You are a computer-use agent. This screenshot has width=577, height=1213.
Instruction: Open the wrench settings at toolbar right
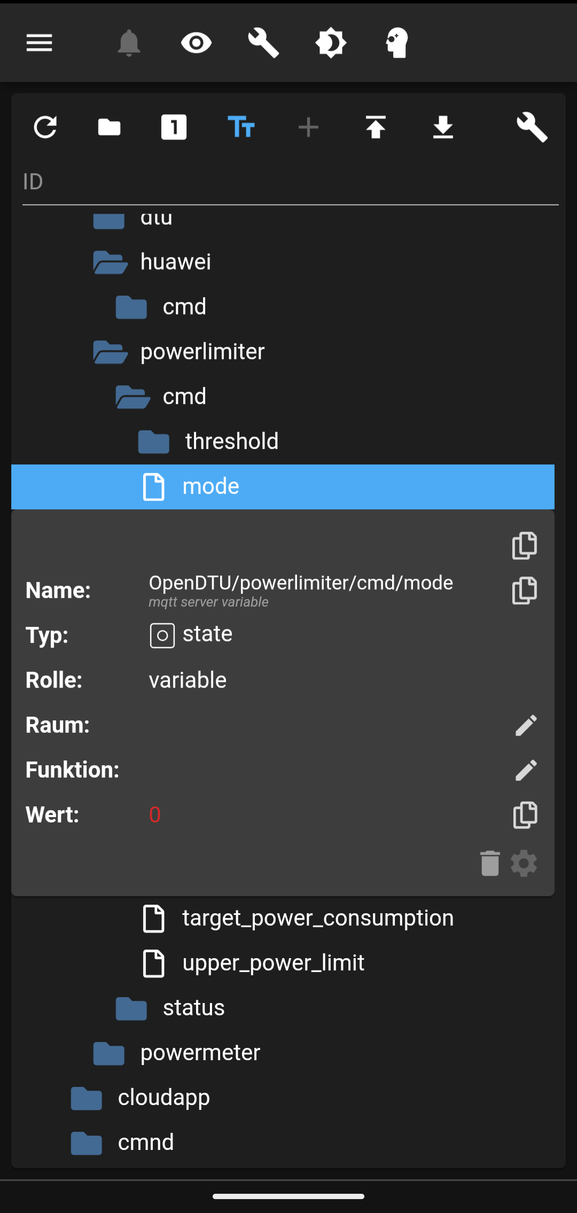[532, 127]
